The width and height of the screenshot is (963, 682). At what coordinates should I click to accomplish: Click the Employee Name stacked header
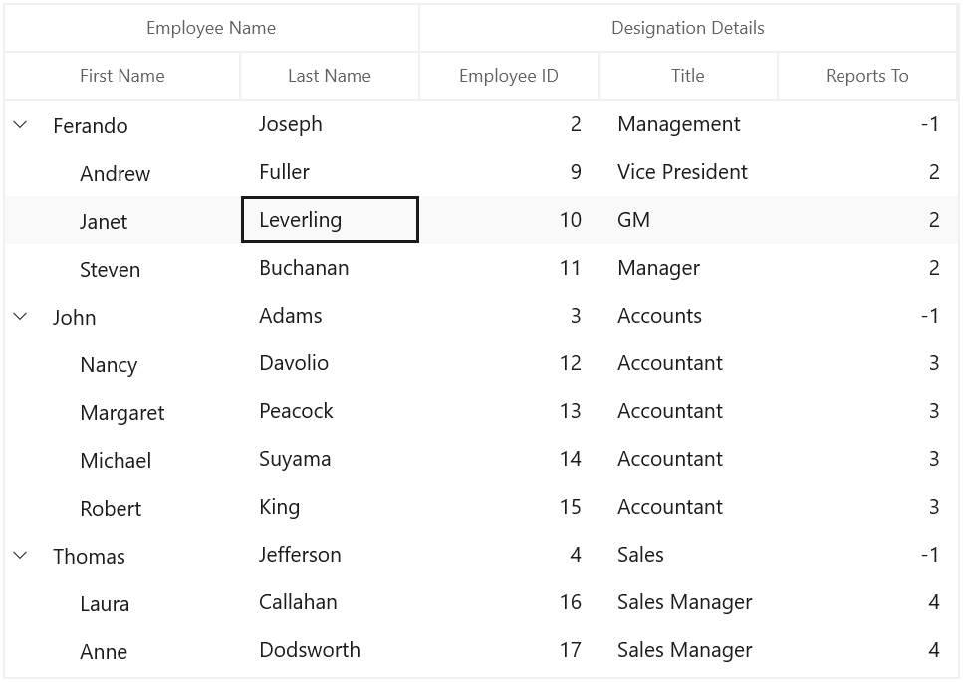[x=211, y=28]
